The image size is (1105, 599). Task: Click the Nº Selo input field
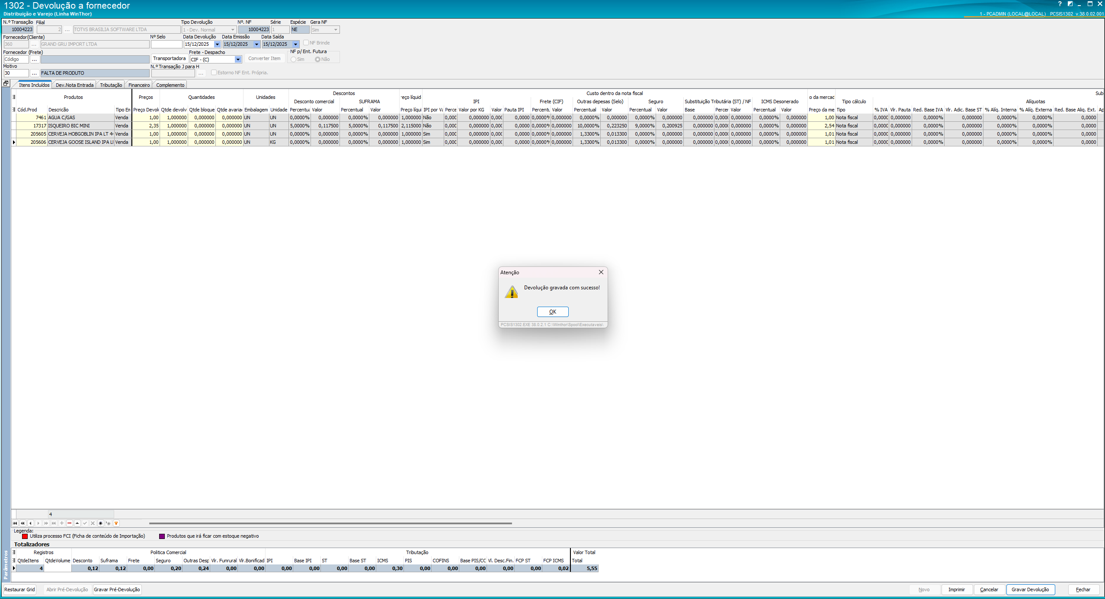[166, 44]
